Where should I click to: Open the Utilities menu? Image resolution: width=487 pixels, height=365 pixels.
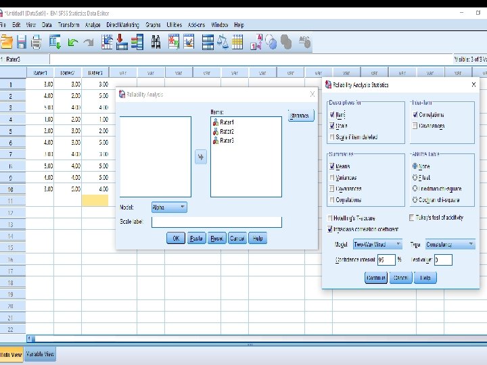[x=175, y=25]
